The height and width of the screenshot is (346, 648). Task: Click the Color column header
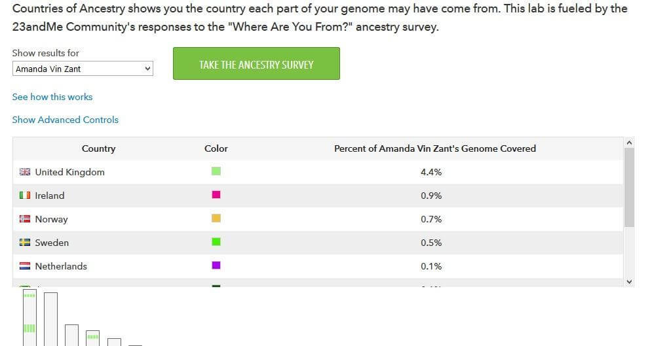[216, 148]
